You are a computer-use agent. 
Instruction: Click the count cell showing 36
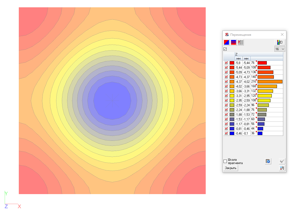pyautogui.click(x=253, y=133)
